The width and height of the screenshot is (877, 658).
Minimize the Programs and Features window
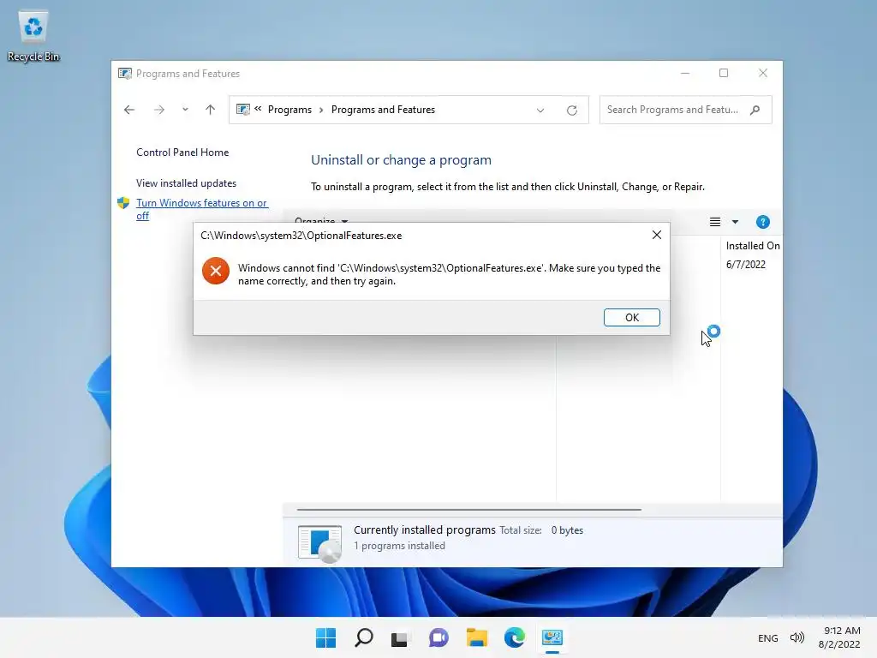pyautogui.click(x=684, y=74)
